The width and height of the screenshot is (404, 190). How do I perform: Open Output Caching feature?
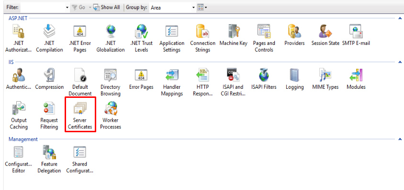click(19, 116)
